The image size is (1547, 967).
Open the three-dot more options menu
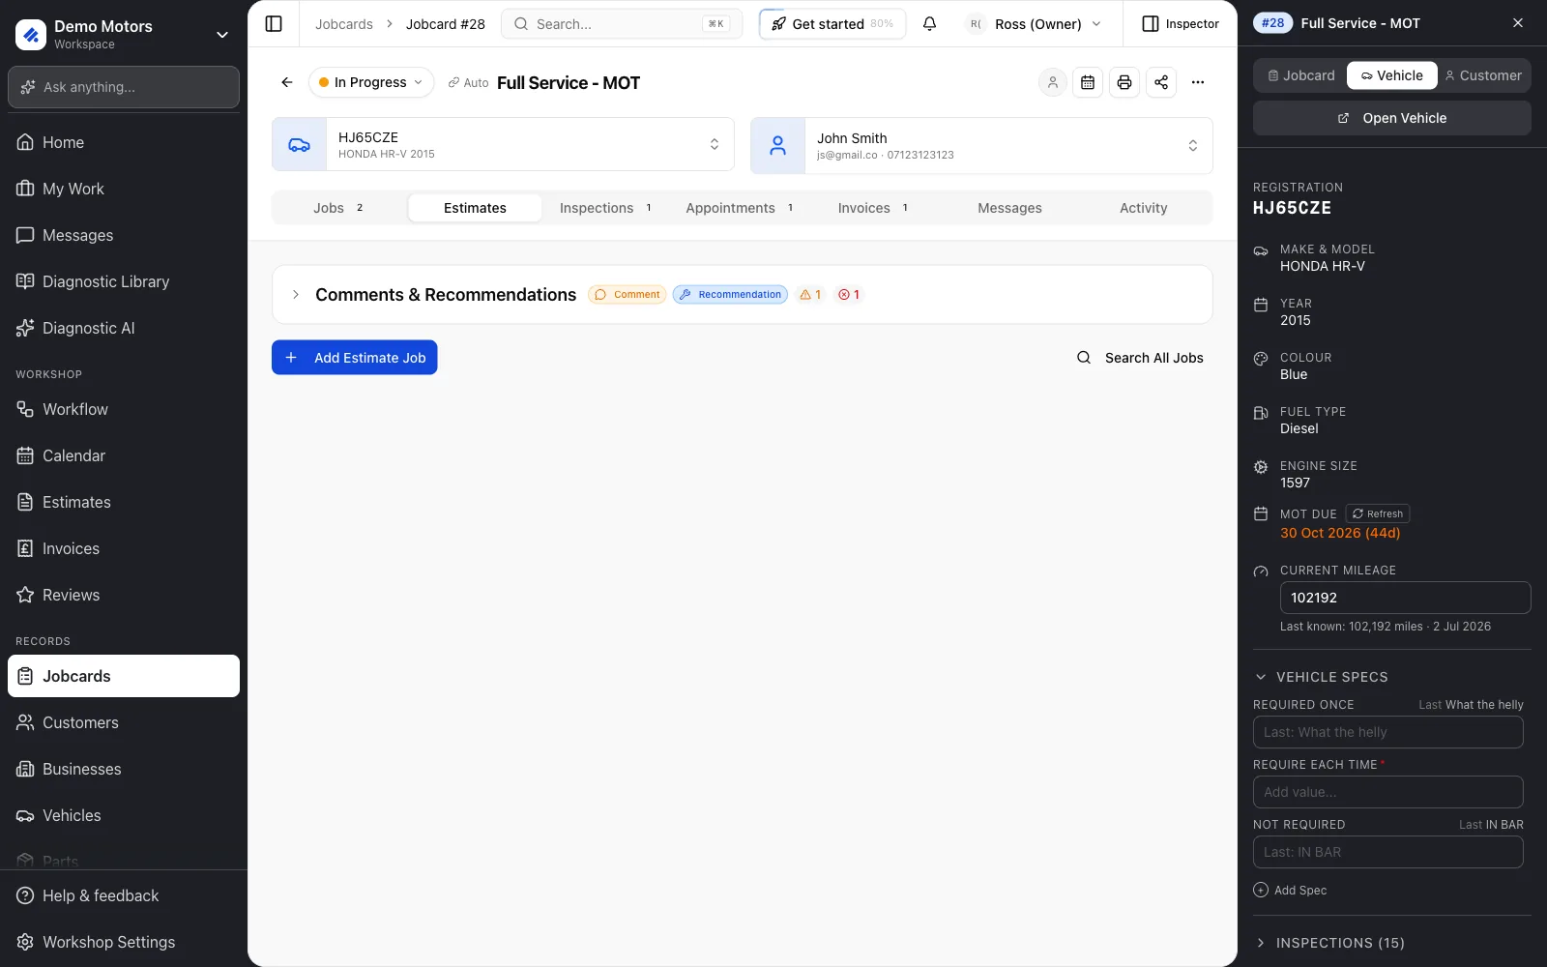(1198, 82)
